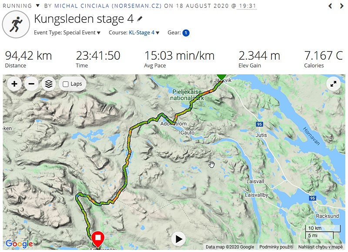
Task: Click the red finish marker on map
Action: point(98,239)
